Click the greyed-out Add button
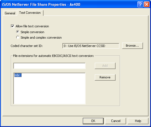The width and height of the screenshot is (151, 127). tap(105, 66)
